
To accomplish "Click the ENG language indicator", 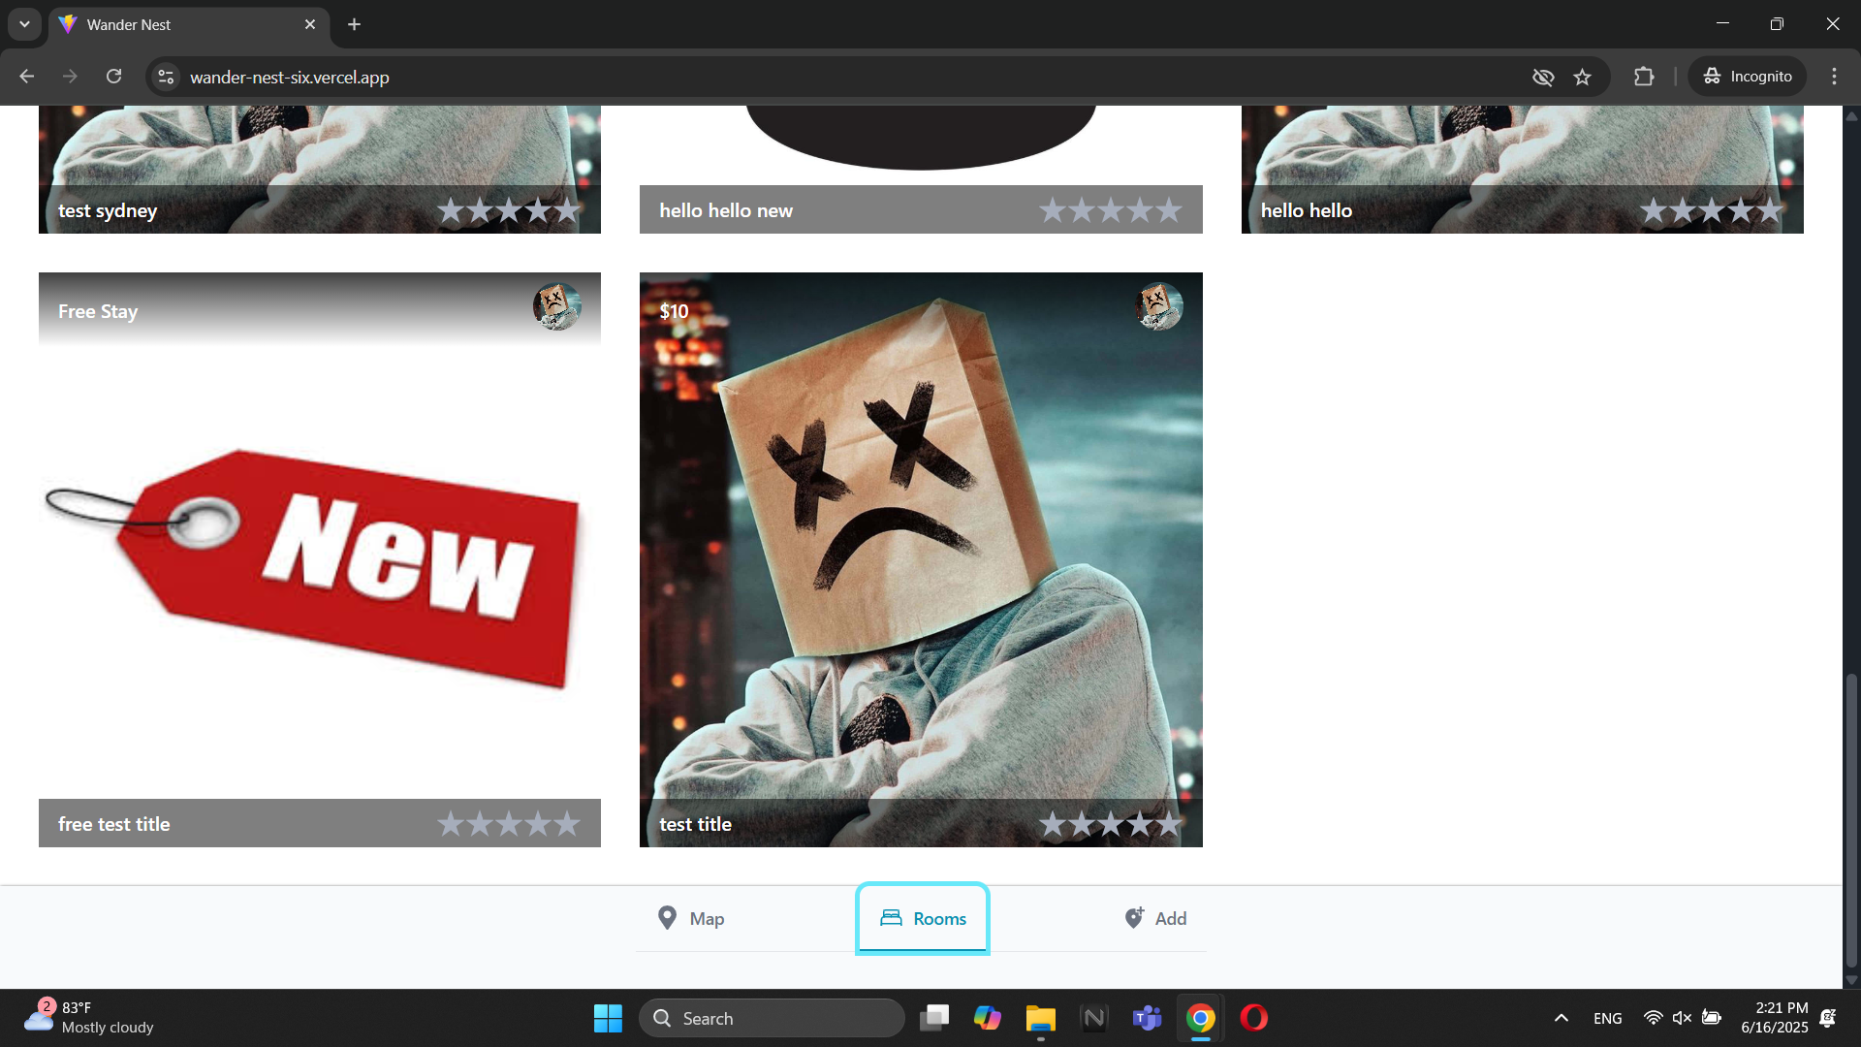I will click(1608, 1018).
